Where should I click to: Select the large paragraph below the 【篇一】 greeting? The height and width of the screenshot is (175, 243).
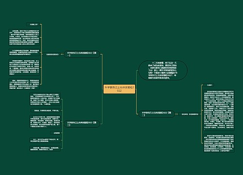coord(24,37)
